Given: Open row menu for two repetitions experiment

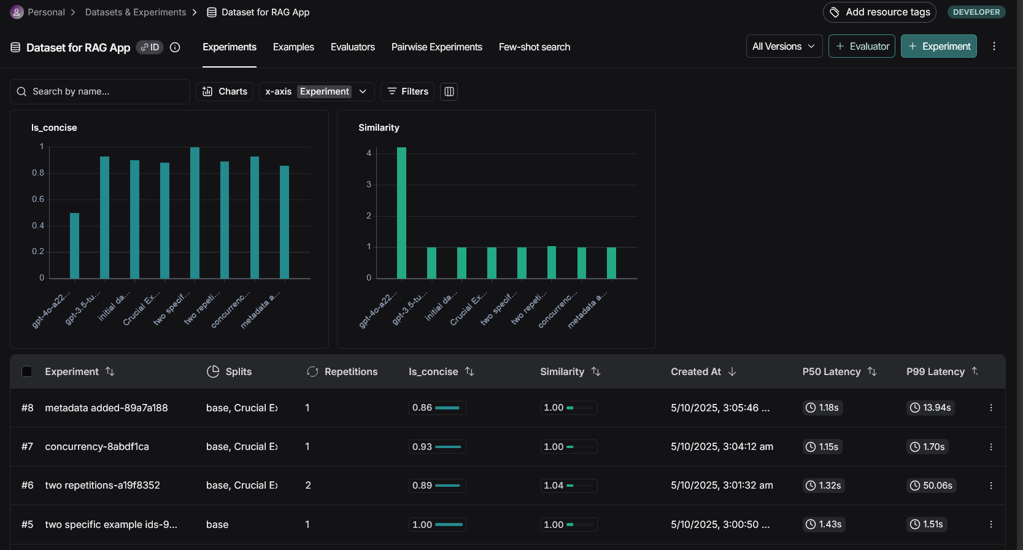Looking at the screenshot, I should [x=991, y=486].
